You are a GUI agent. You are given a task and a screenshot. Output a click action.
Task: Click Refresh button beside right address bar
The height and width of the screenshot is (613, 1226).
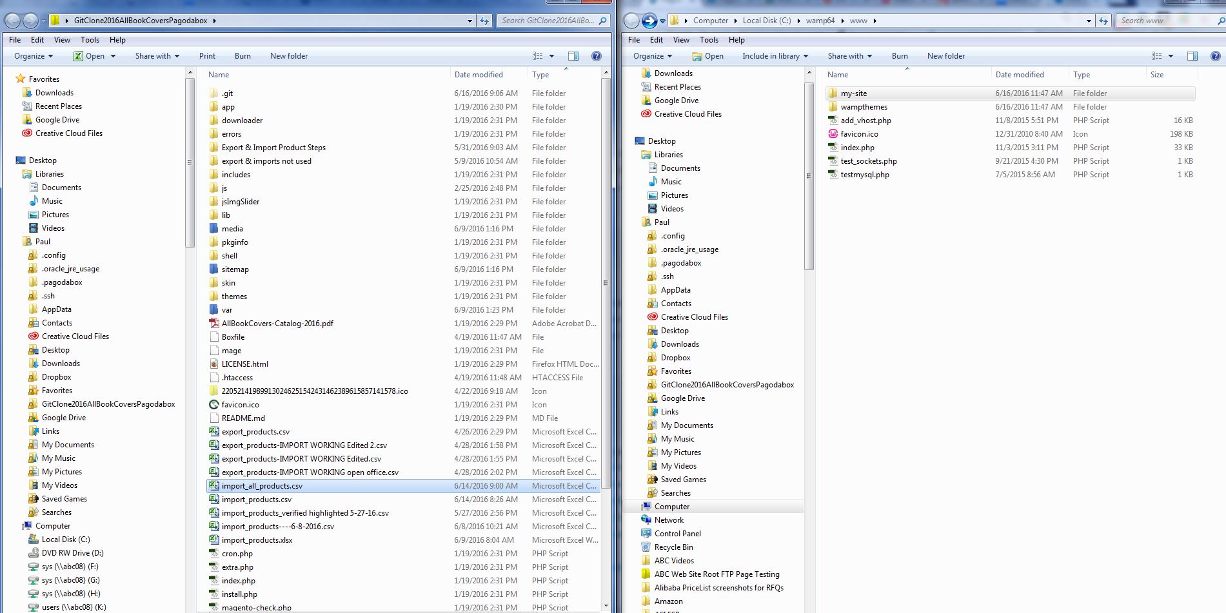tap(1103, 21)
